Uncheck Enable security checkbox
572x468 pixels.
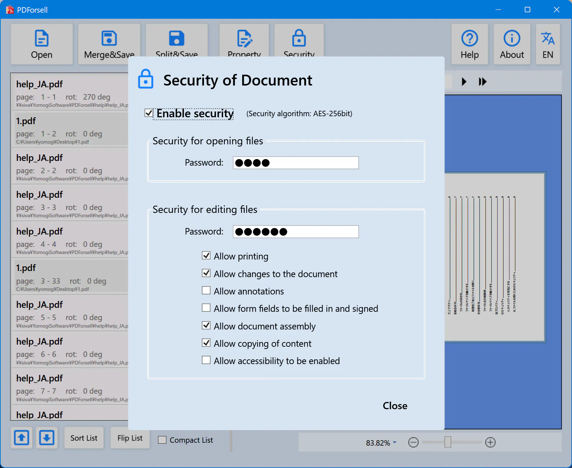point(148,113)
